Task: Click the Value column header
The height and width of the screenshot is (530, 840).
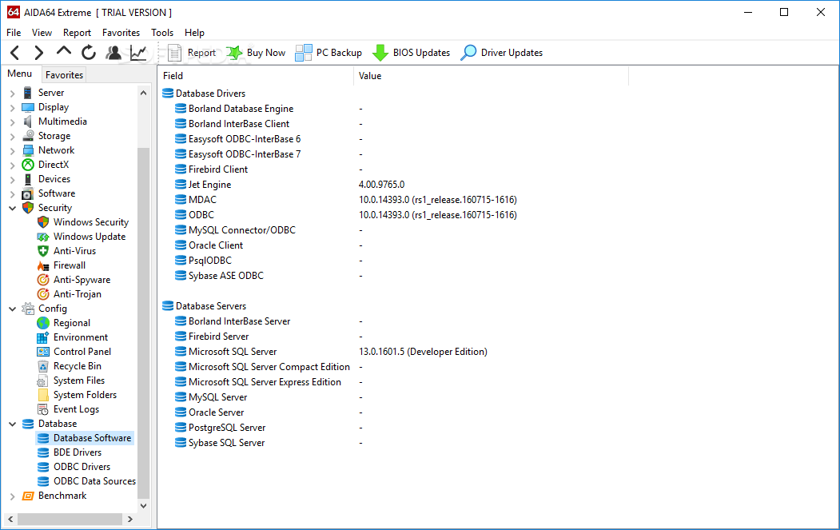Action: [x=491, y=76]
